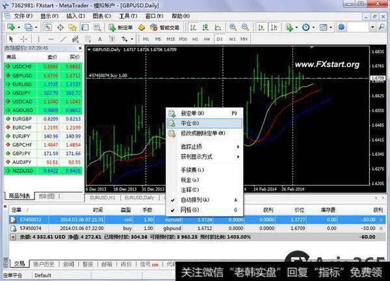The image size is (390, 281).
Task: Open the 工具 menu
Action: pos(128,16)
